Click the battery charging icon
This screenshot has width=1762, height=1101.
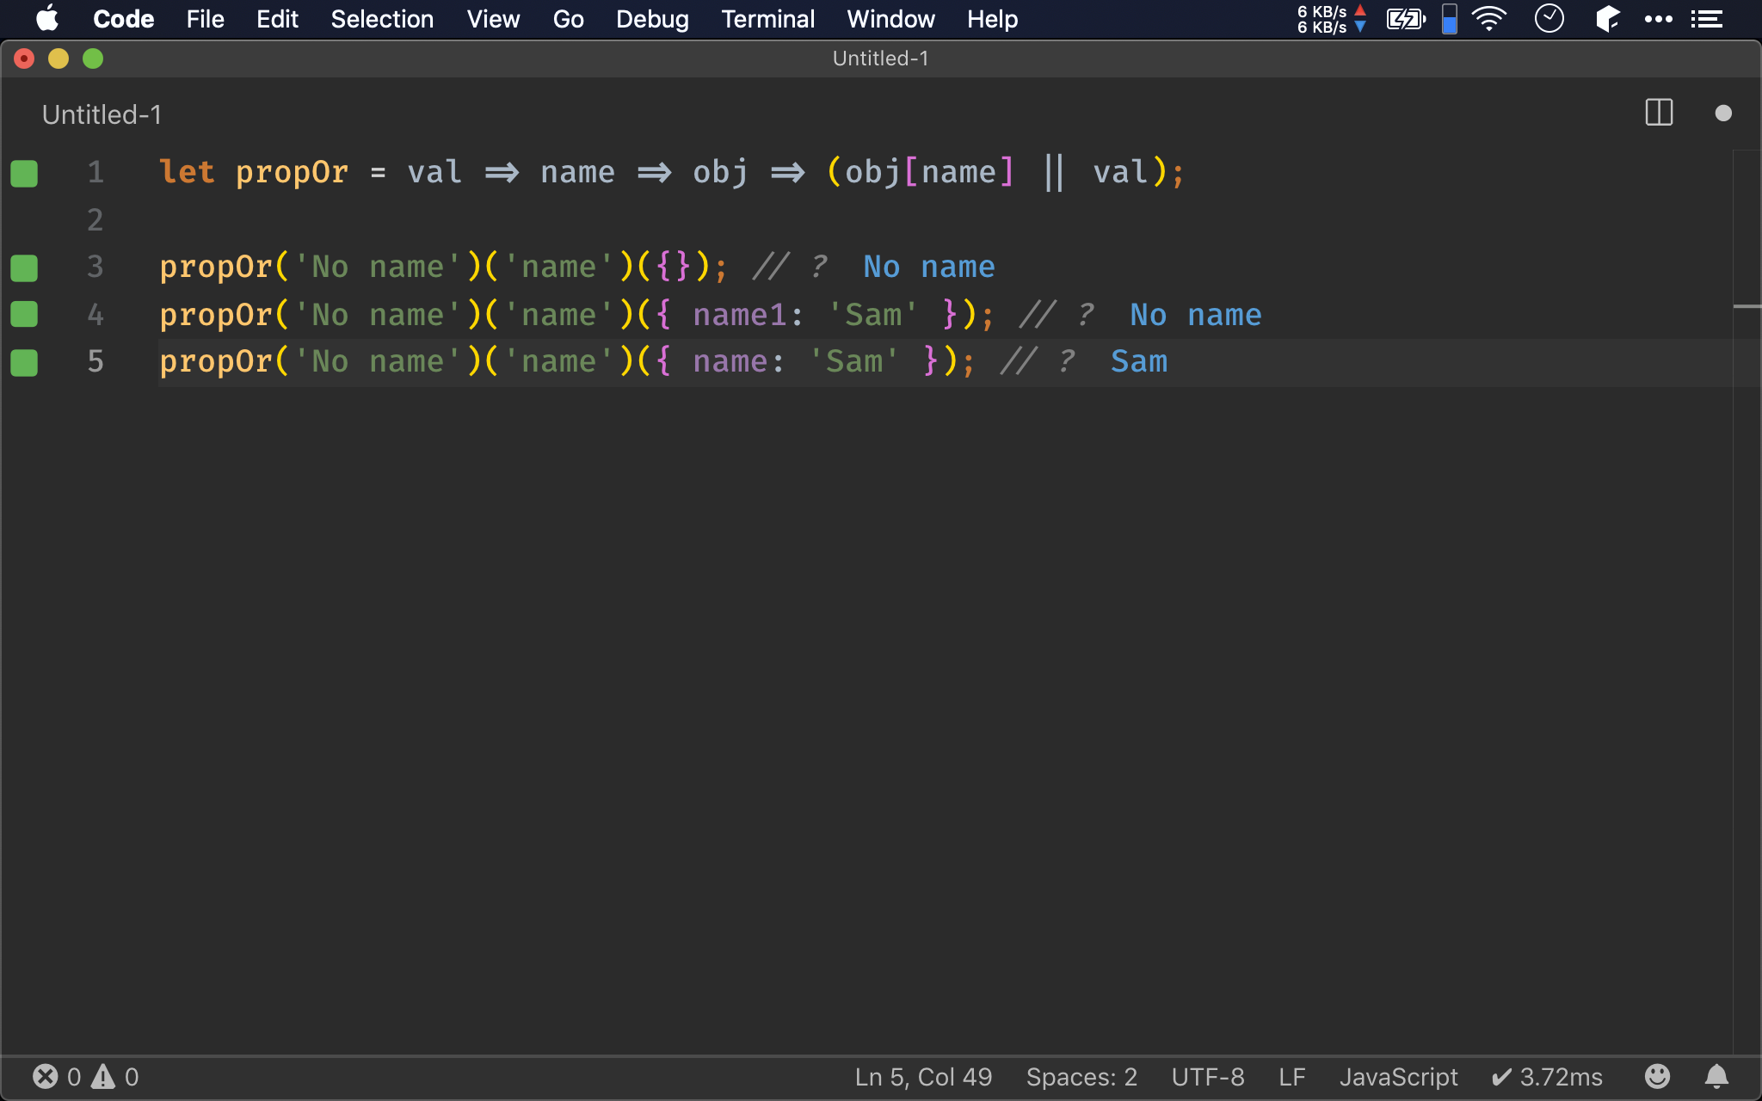[x=1406, y=19]
